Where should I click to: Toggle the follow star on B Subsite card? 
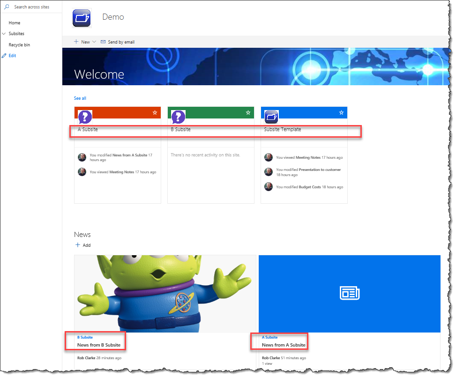tap(248, 112)
